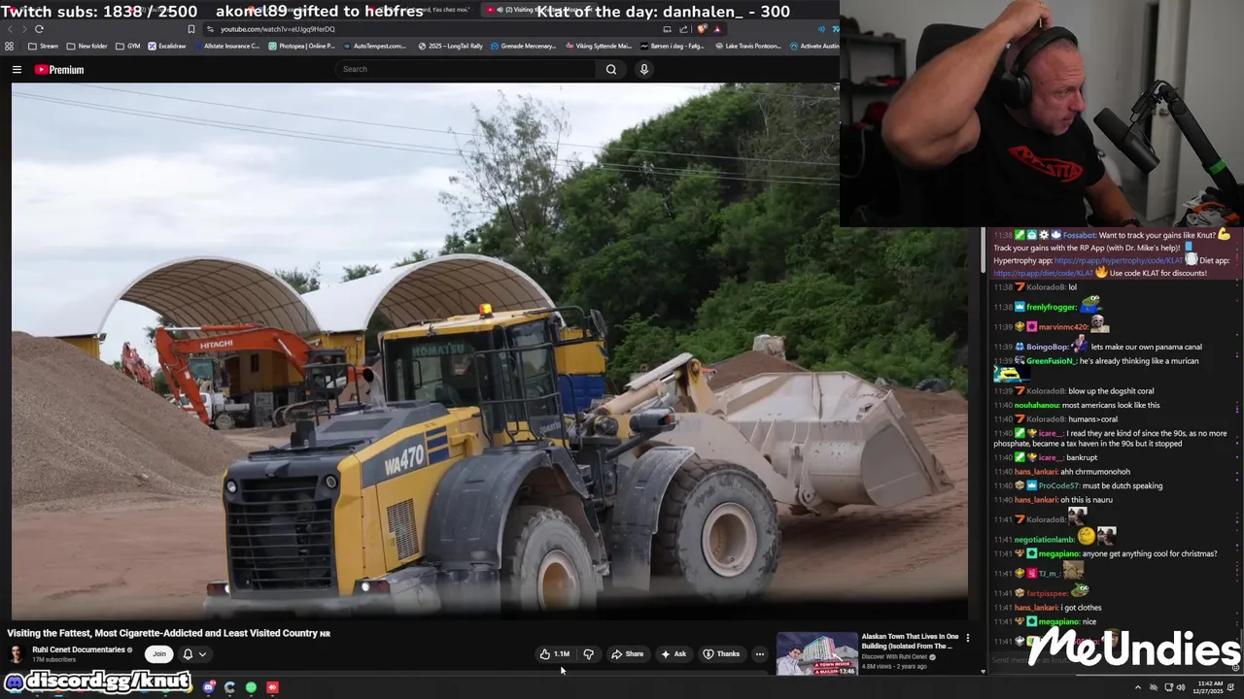Screen dimensions: 1244x699
Task: Open the Grenade Mercenary bookmark
Action: click(524, 46)
